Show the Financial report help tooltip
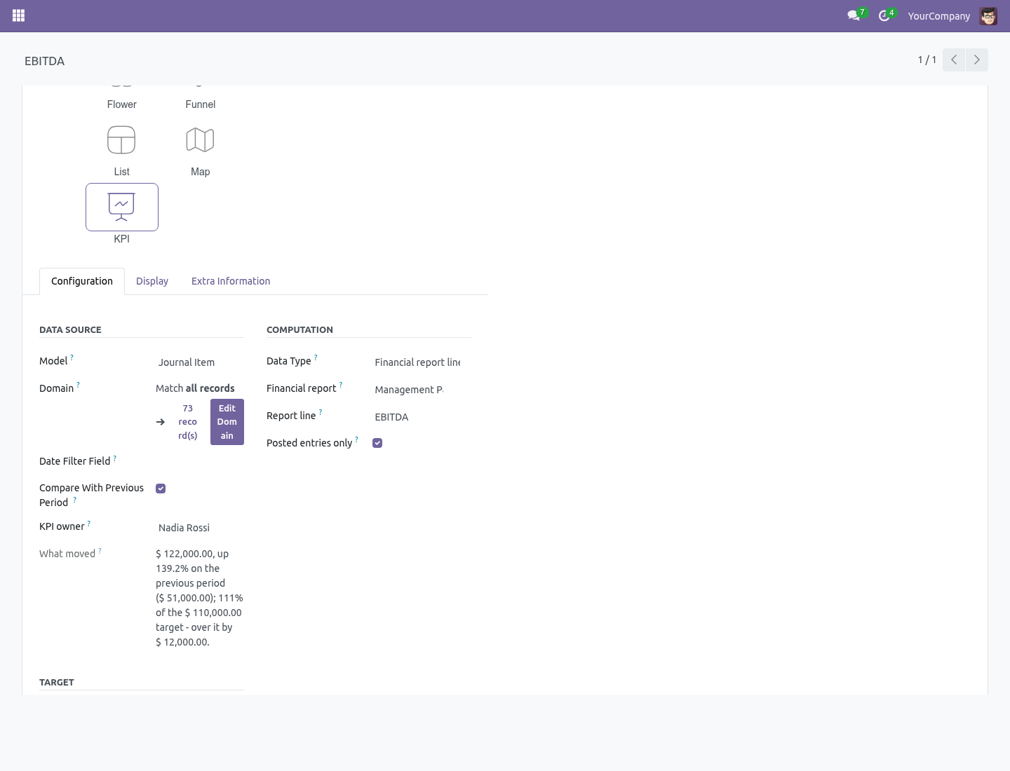Viewport: 1010px width, 771px height. point(340,385)
